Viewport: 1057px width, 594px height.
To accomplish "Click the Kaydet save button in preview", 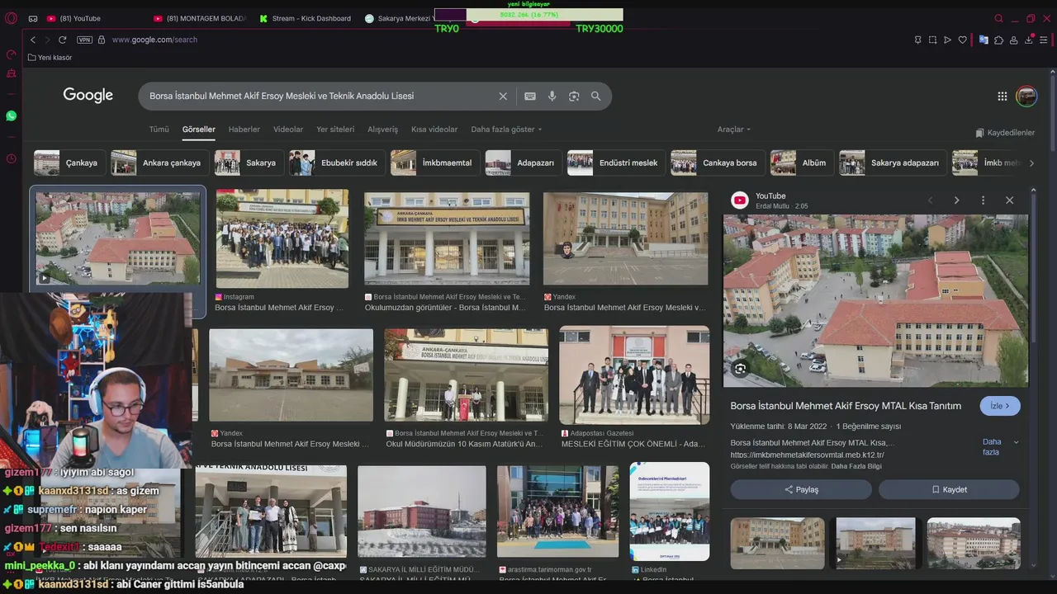I will tap(949, 489).
